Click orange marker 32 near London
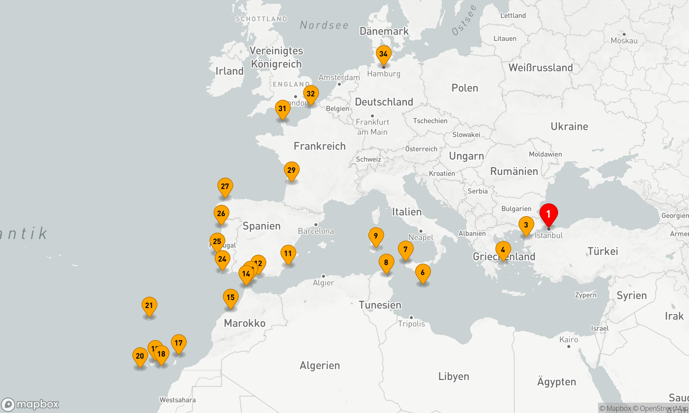 tap(311, 94)
